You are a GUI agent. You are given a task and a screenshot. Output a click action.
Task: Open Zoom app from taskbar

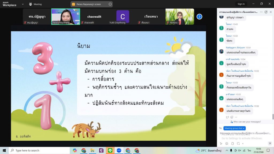[119, 150]
